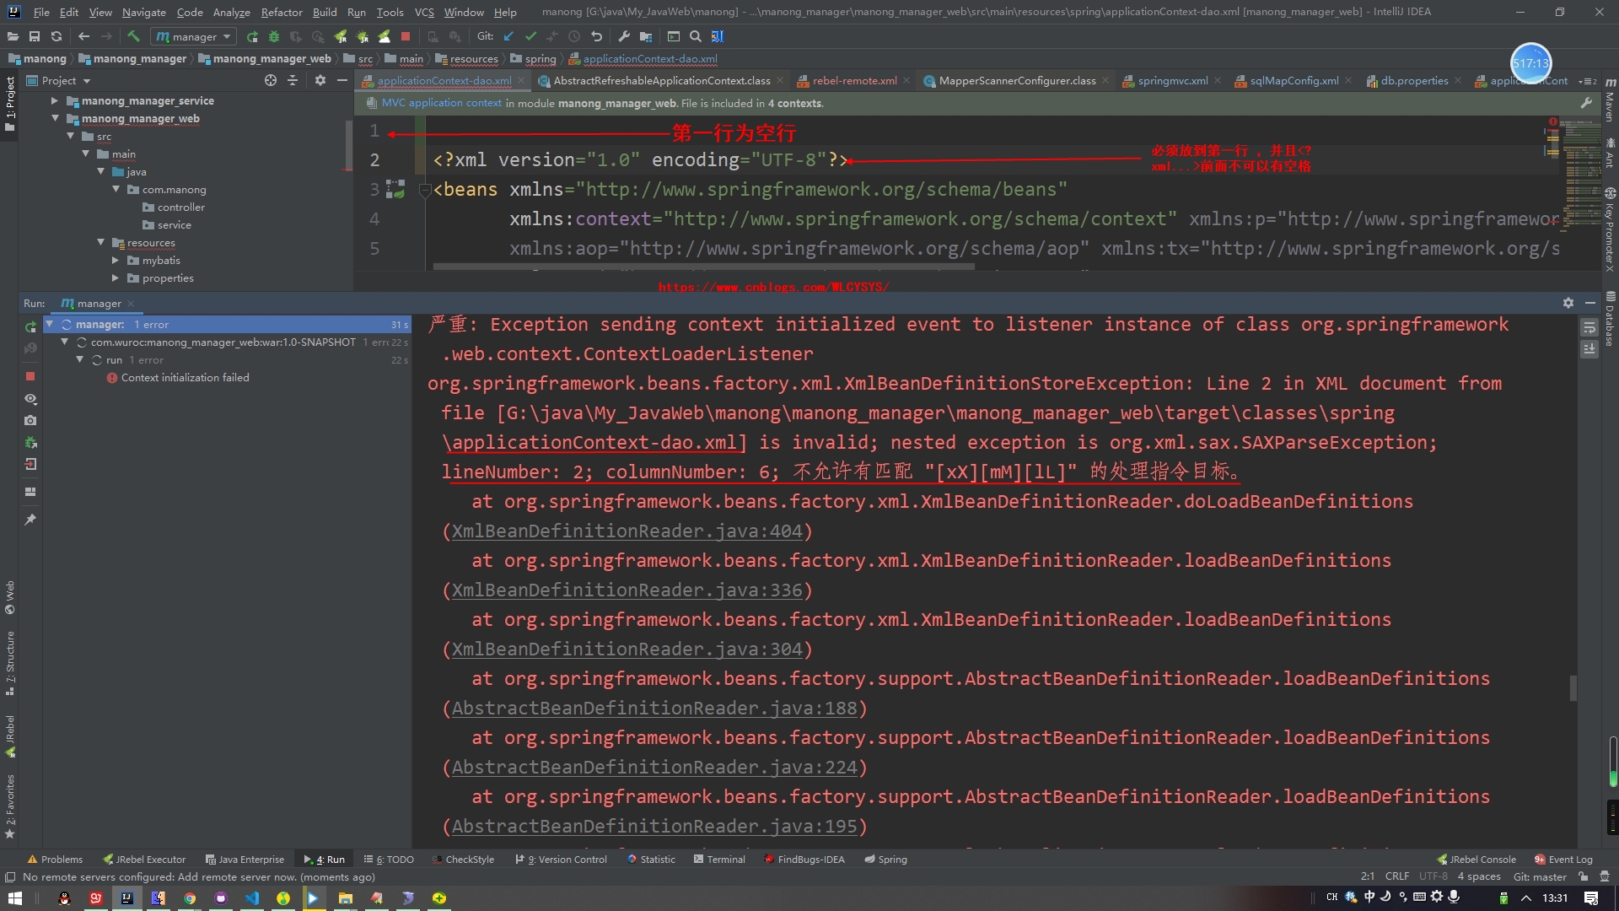Click the Git commit checkmark icon
This screenshot has width=1619, height=911.
click(530, 36)
